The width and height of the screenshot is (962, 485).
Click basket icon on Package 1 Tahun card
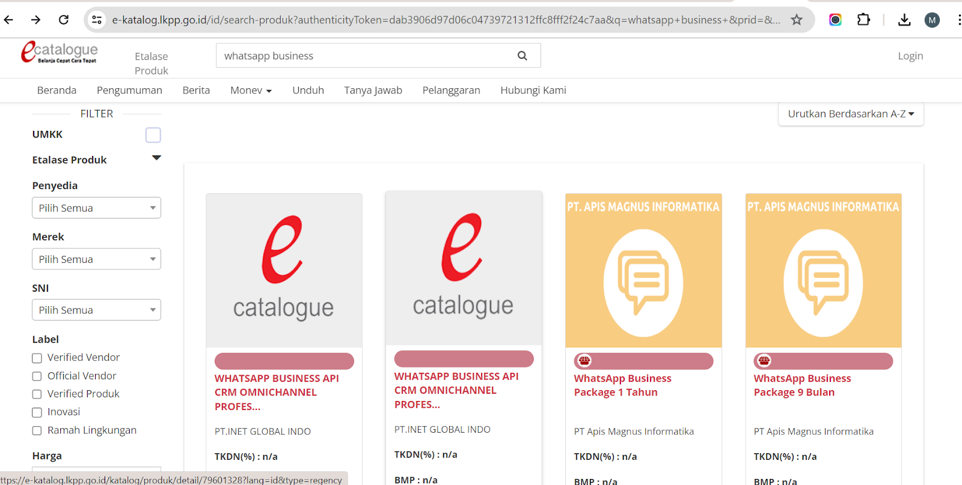tap(584, 361)
